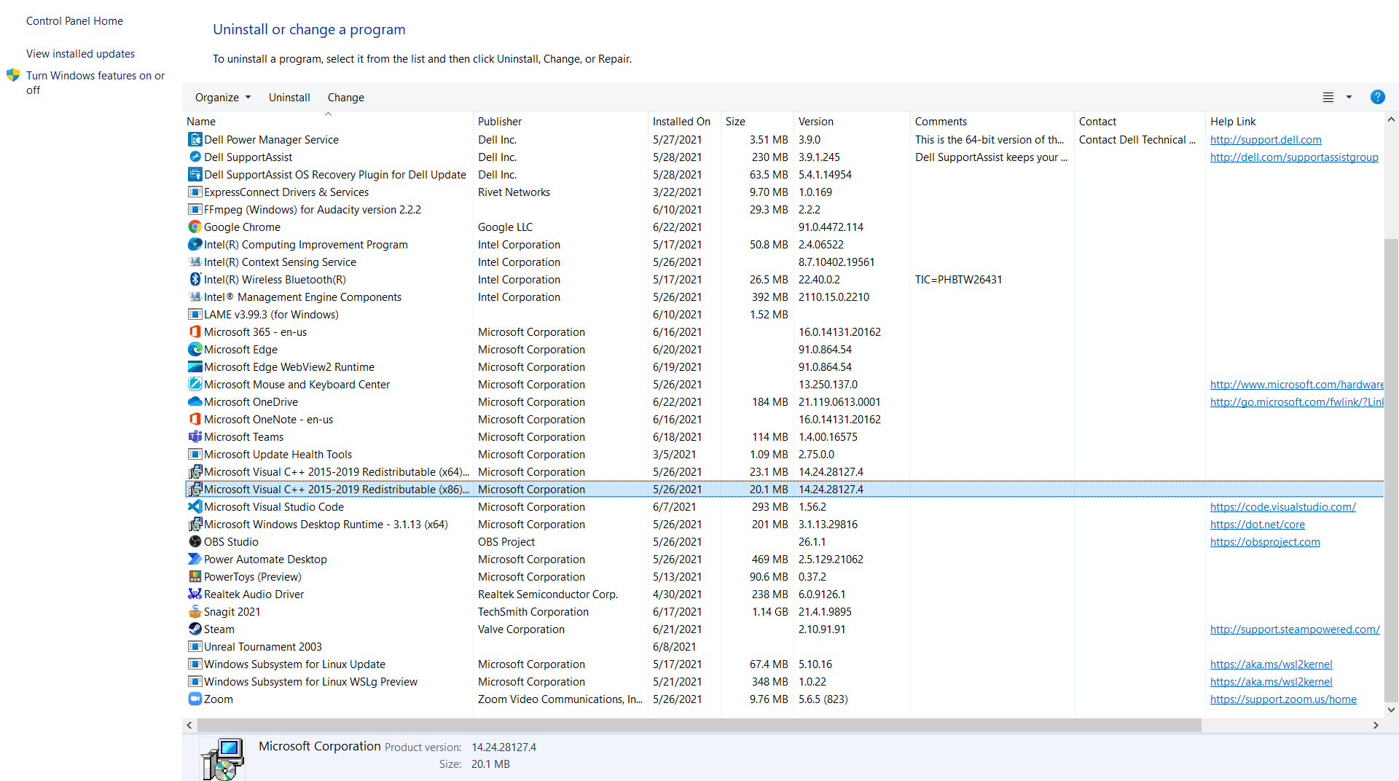Go to Control Panel Home
1399x781 pixels.
click(x=74, y=21)
